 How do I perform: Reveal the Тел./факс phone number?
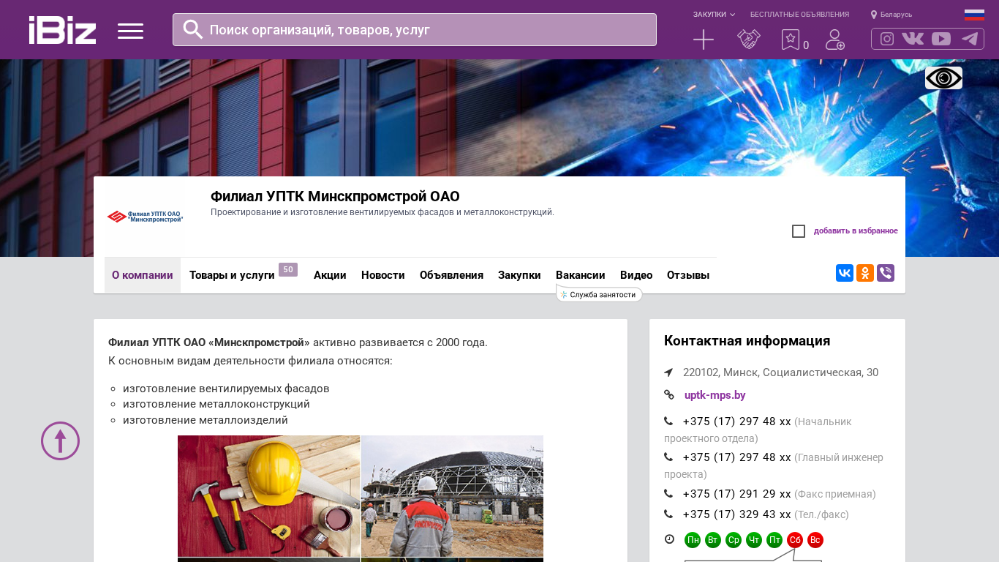pyautogui.click(x=737, y=514)
